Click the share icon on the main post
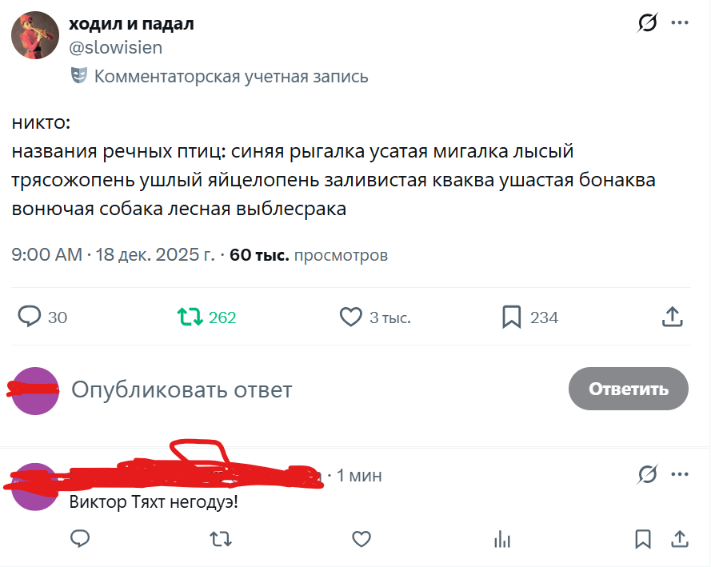This screenshot has width=711, height=567. point(672,317)
